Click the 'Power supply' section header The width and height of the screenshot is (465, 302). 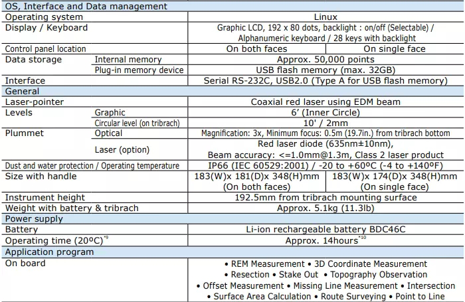point(34,218)
